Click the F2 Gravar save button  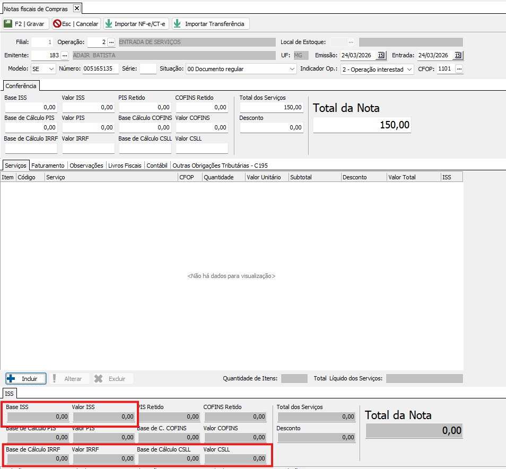tap(25, 24)
